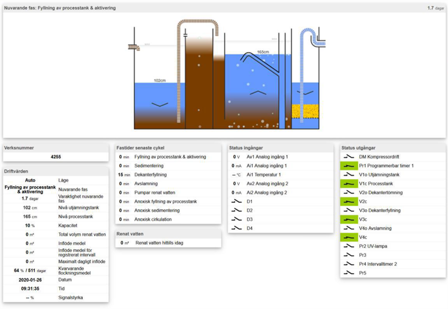Click the Pr5 output switch icon
The height and width of the screenshot is (309, 448).
(x=348, y=273)
